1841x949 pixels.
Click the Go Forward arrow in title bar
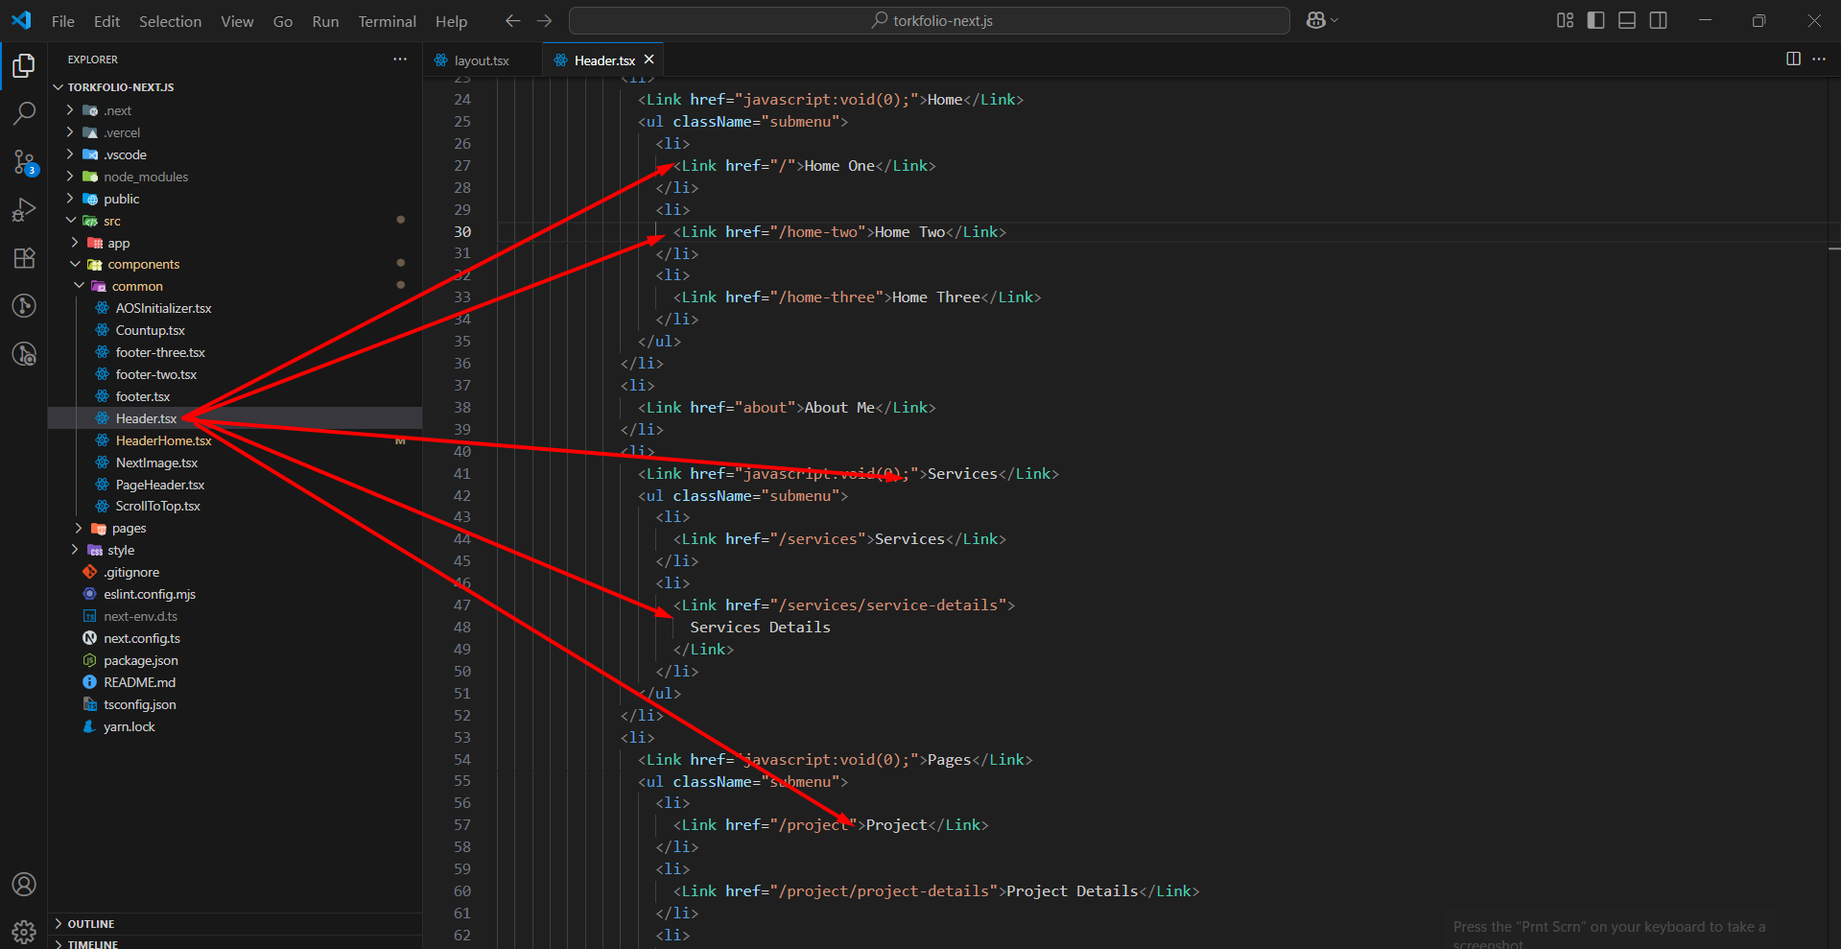pos(544,20)
